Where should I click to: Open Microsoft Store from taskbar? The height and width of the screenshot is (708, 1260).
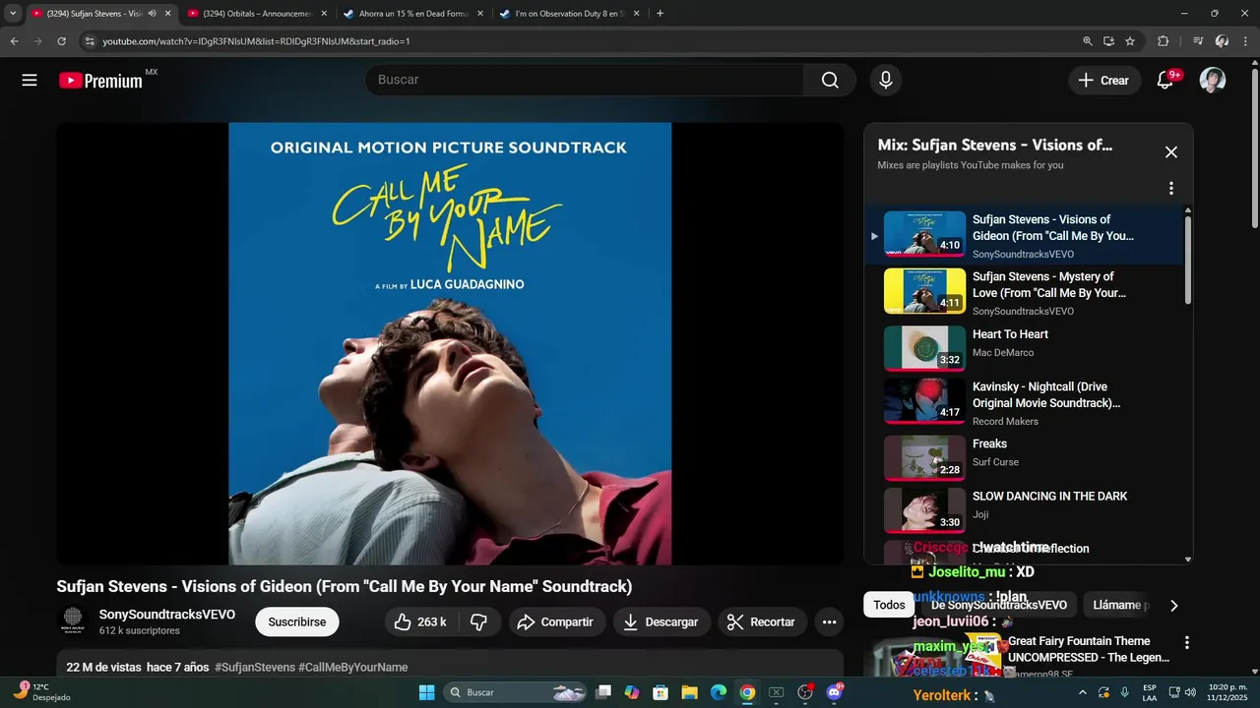[661, 692]
